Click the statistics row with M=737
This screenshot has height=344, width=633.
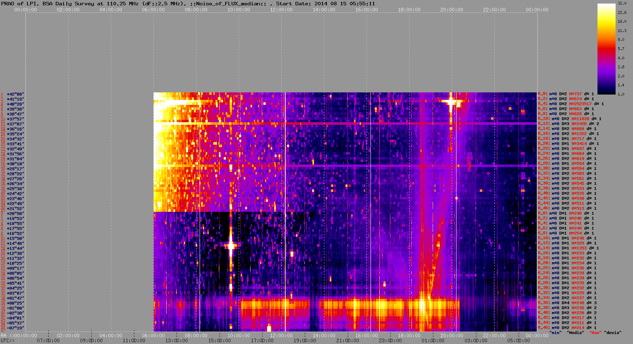(566, 94)
